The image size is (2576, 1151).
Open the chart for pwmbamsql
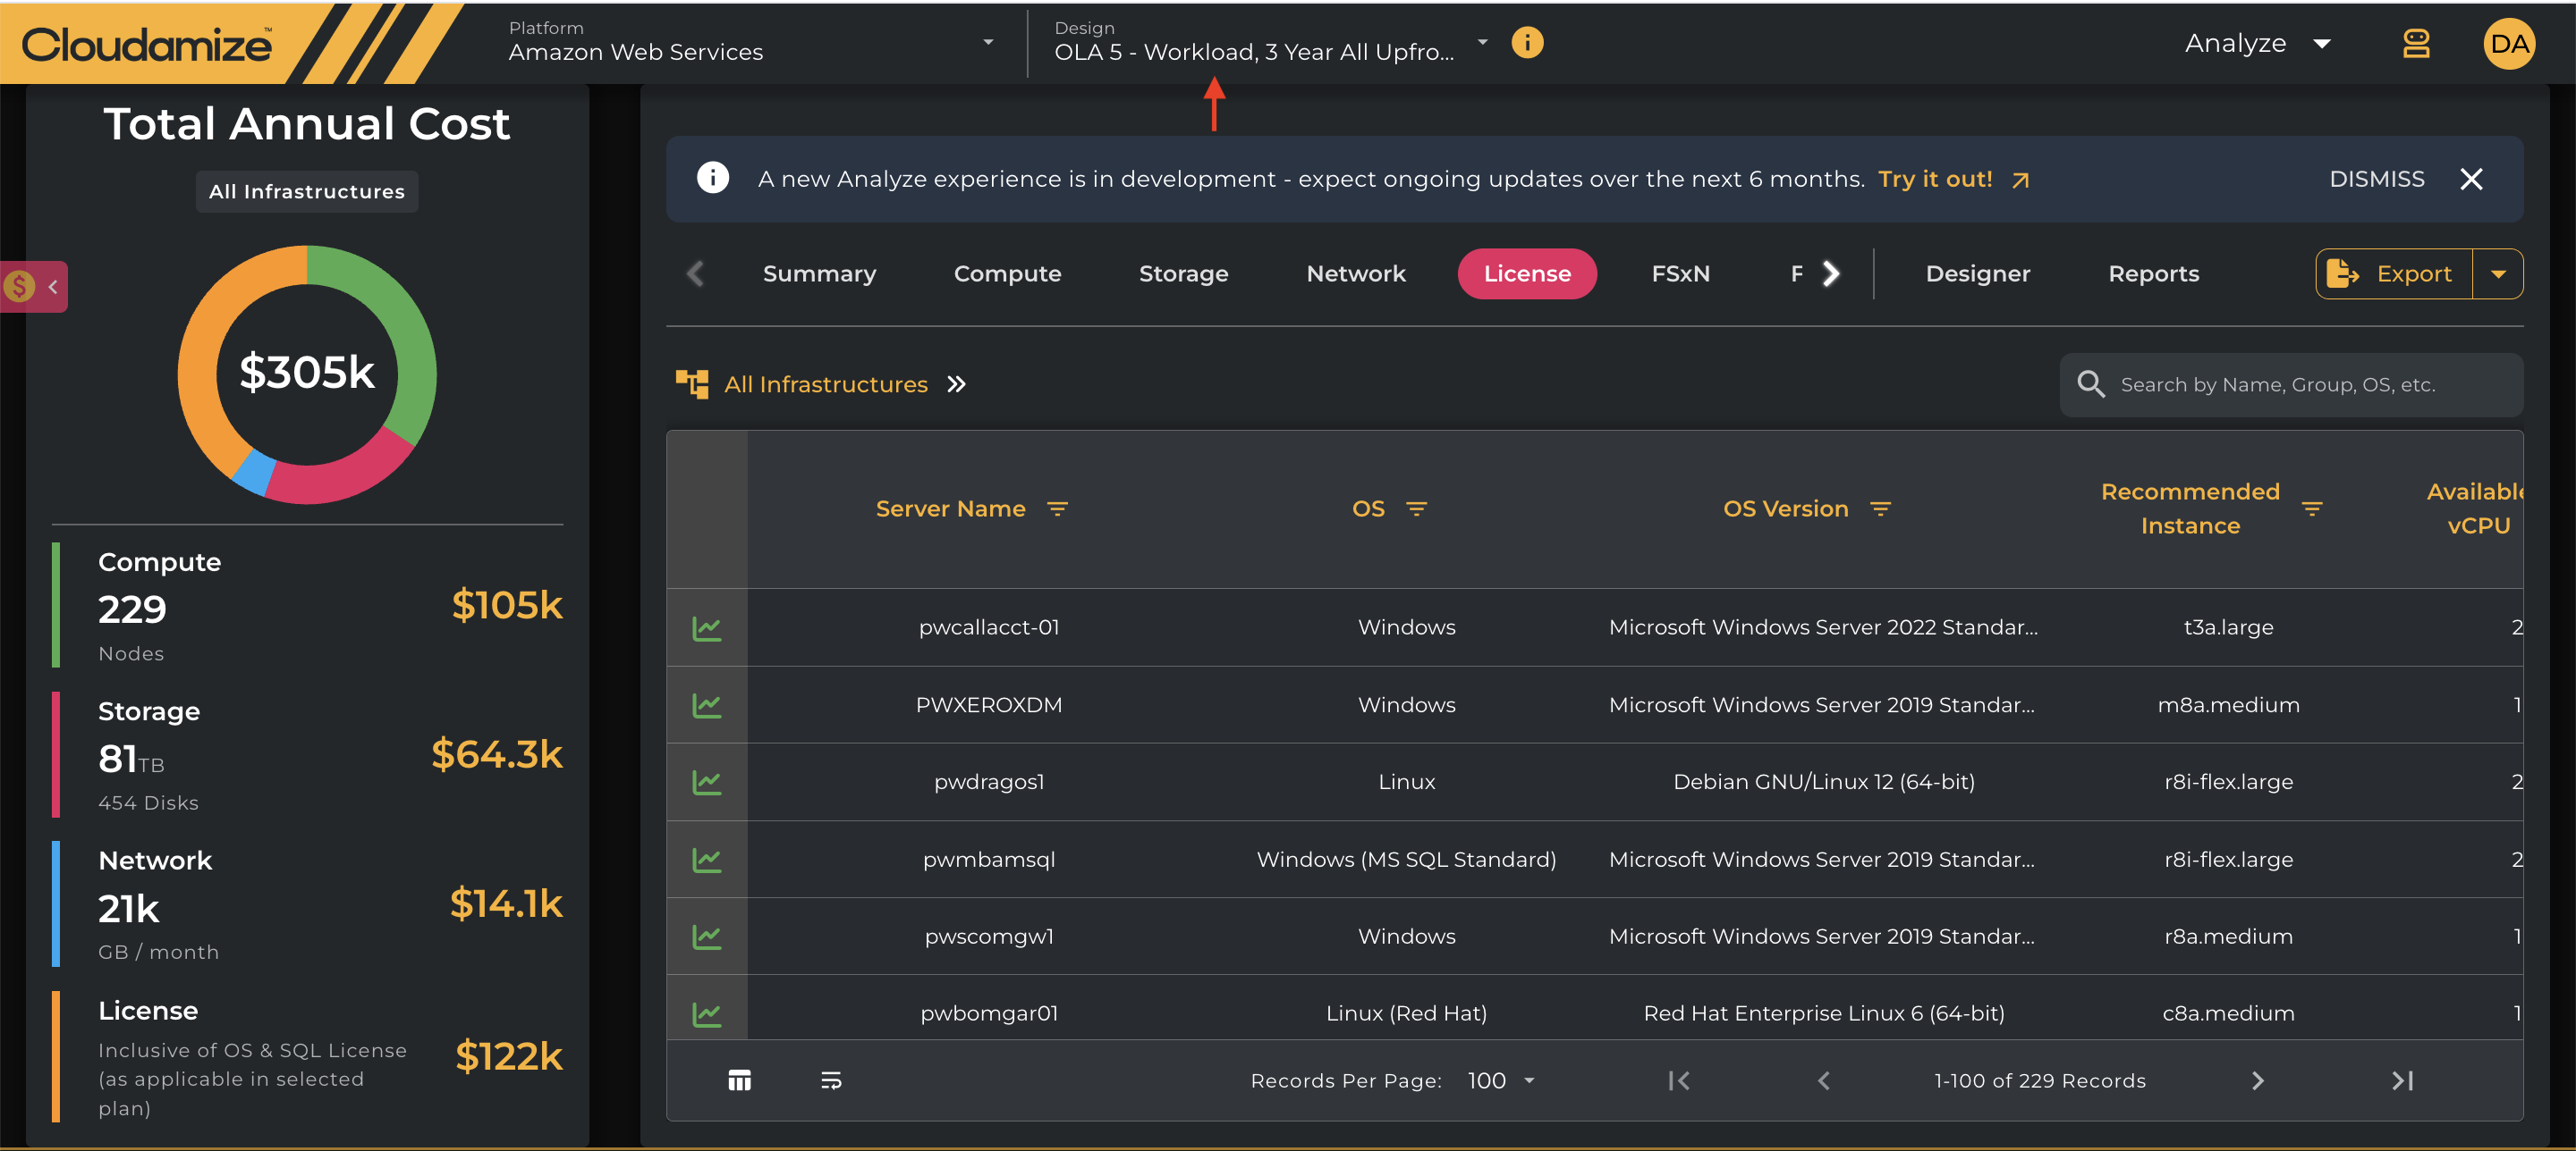pos(706,860)
